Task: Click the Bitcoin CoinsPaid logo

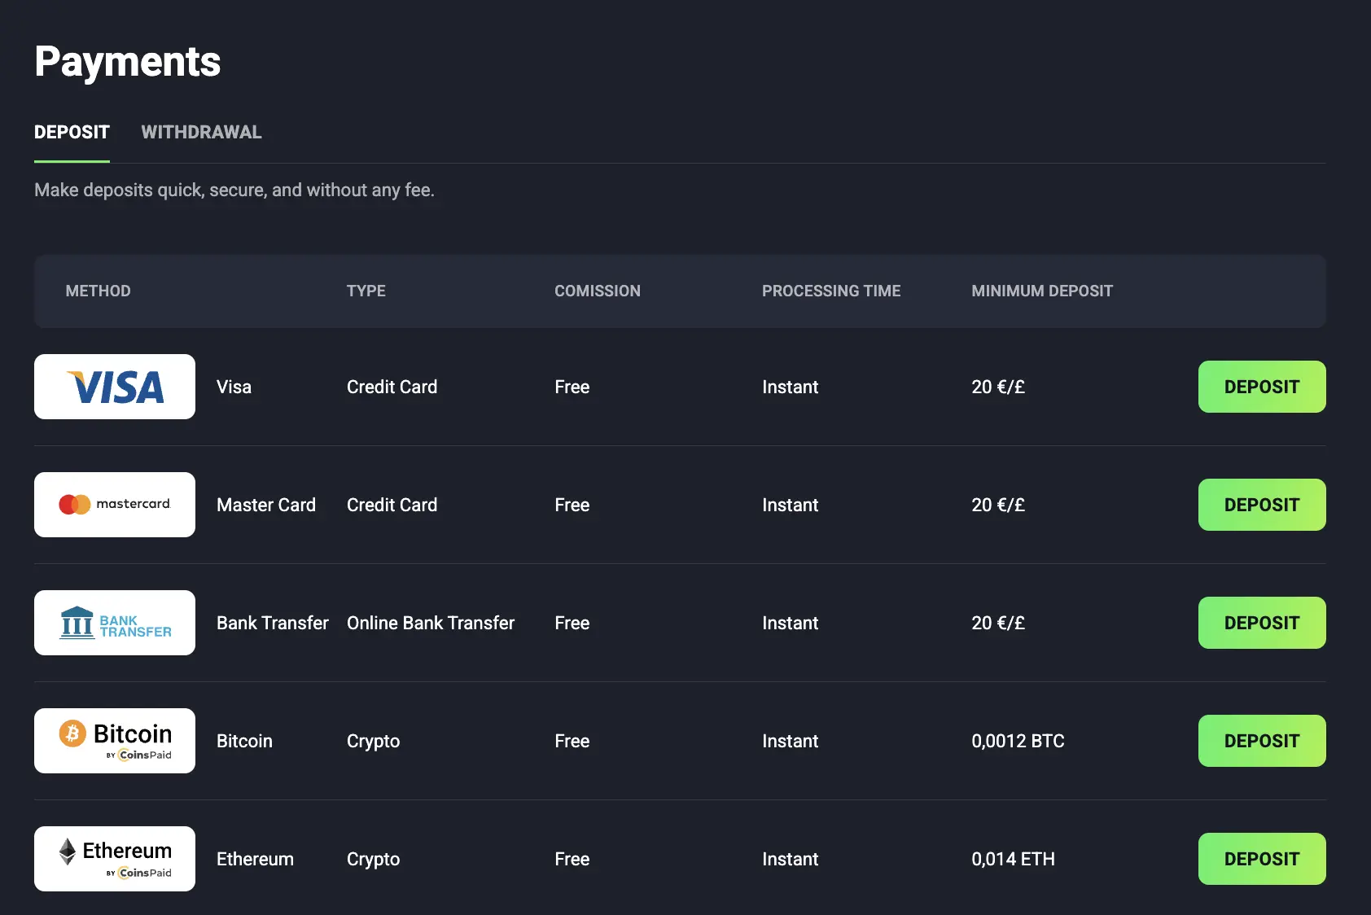Action: point(115,741)
